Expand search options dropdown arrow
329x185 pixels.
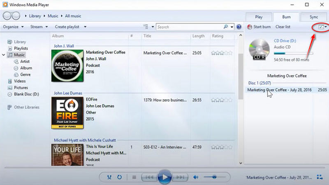coord(232,27)
